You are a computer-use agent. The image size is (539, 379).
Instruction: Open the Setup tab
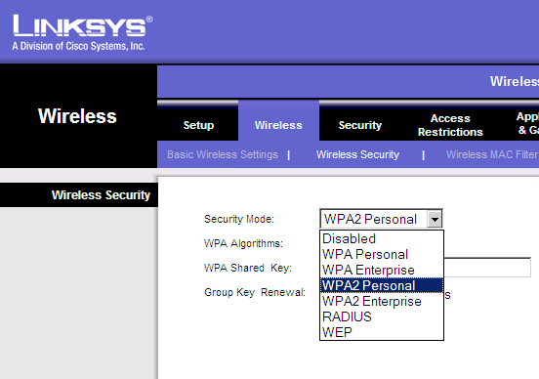[198, 125]
